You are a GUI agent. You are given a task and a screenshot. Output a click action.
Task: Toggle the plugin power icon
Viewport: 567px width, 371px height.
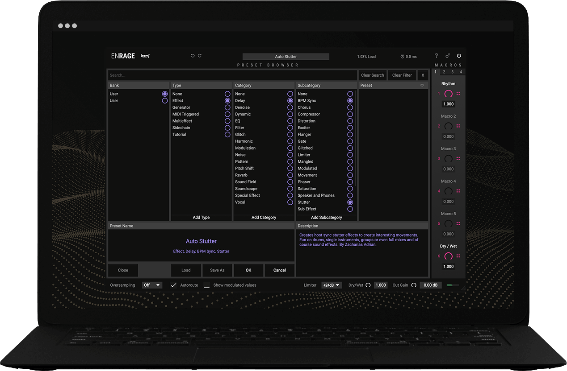pyautogui.click(x=459, y=56)
